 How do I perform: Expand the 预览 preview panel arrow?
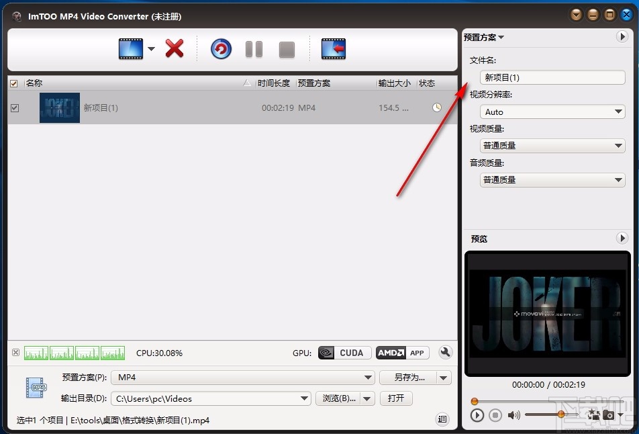click(x=623, y=238)
